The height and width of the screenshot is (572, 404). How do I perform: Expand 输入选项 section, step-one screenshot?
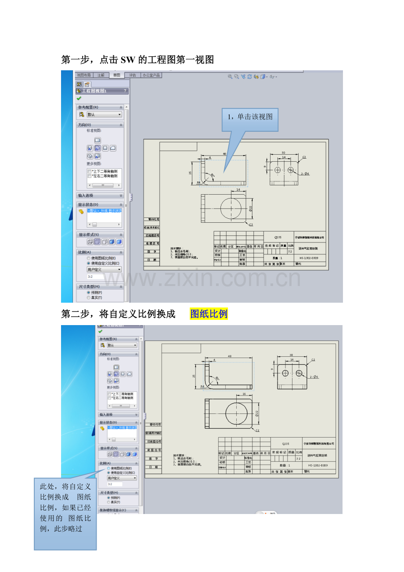(121, 195)
